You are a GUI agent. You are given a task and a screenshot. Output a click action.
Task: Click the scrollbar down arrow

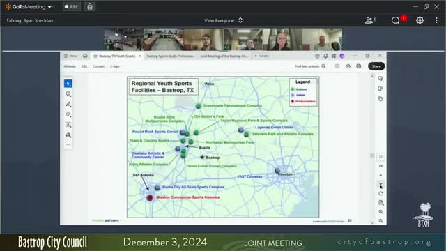coord(371,223)
